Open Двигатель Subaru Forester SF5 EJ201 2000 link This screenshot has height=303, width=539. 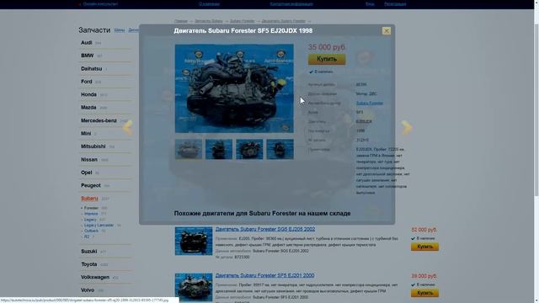coord(264,275)
